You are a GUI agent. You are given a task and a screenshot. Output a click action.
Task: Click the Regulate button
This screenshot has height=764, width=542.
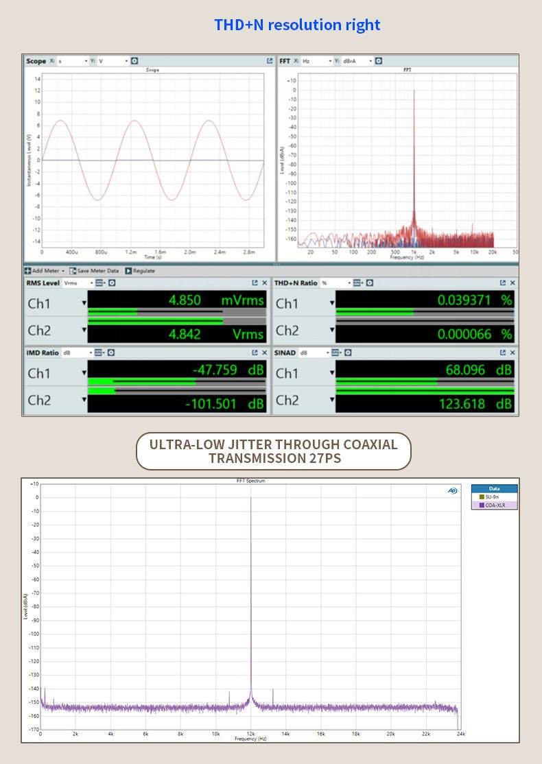[x=140, y=271]
